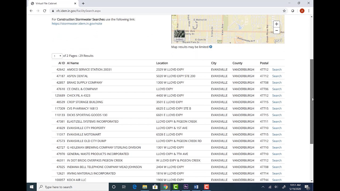Open File Explorer from taskbar

click(145, 187)
